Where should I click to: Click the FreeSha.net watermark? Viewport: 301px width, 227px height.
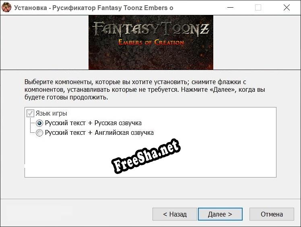[x=146, y=156]
